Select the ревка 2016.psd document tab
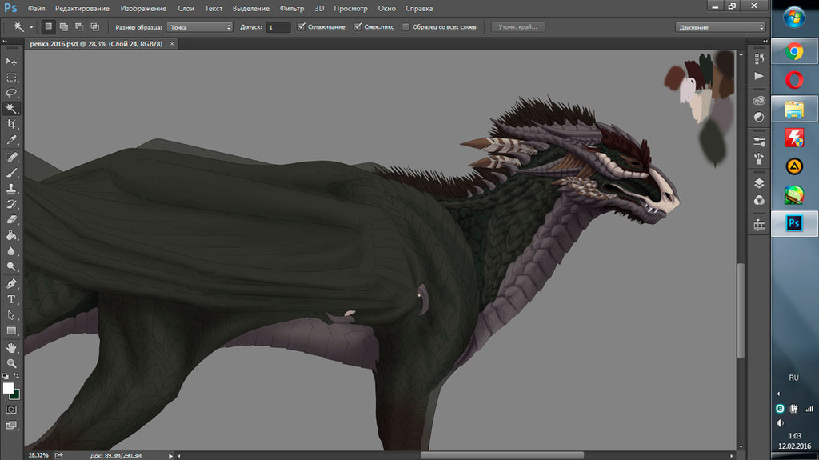Screen dimensions: 819x460 (x=96, y=44)
